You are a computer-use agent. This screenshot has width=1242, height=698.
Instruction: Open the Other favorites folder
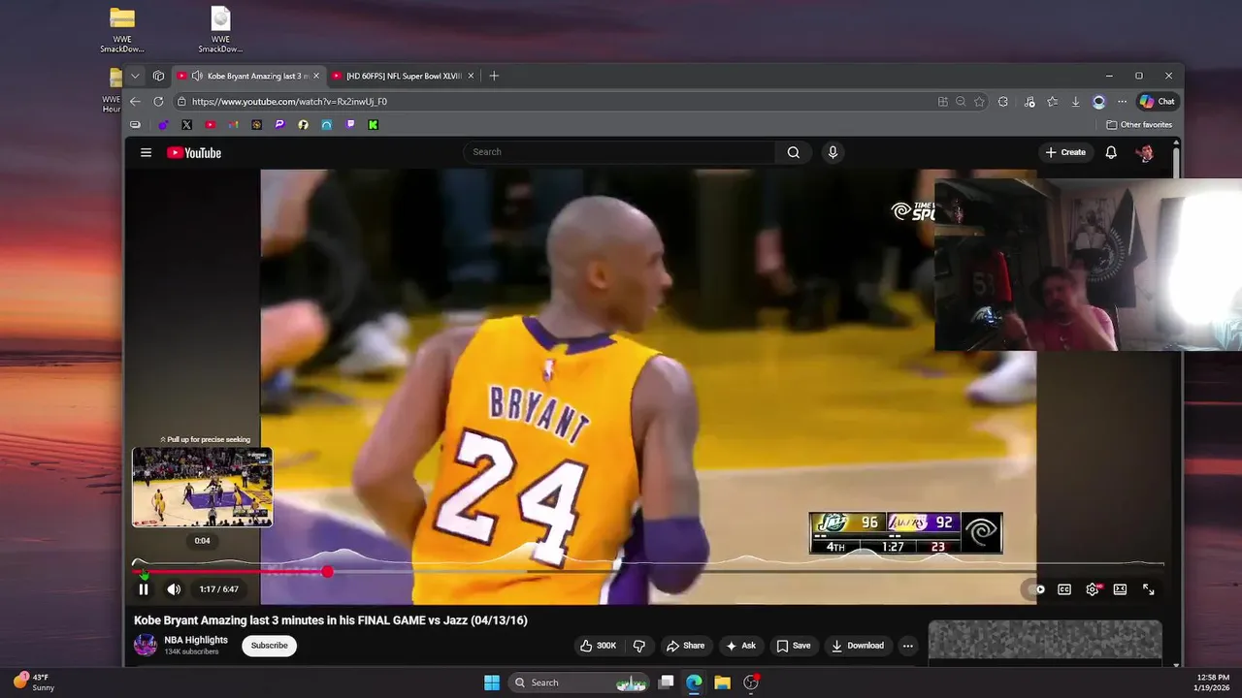coord(1139,125)
